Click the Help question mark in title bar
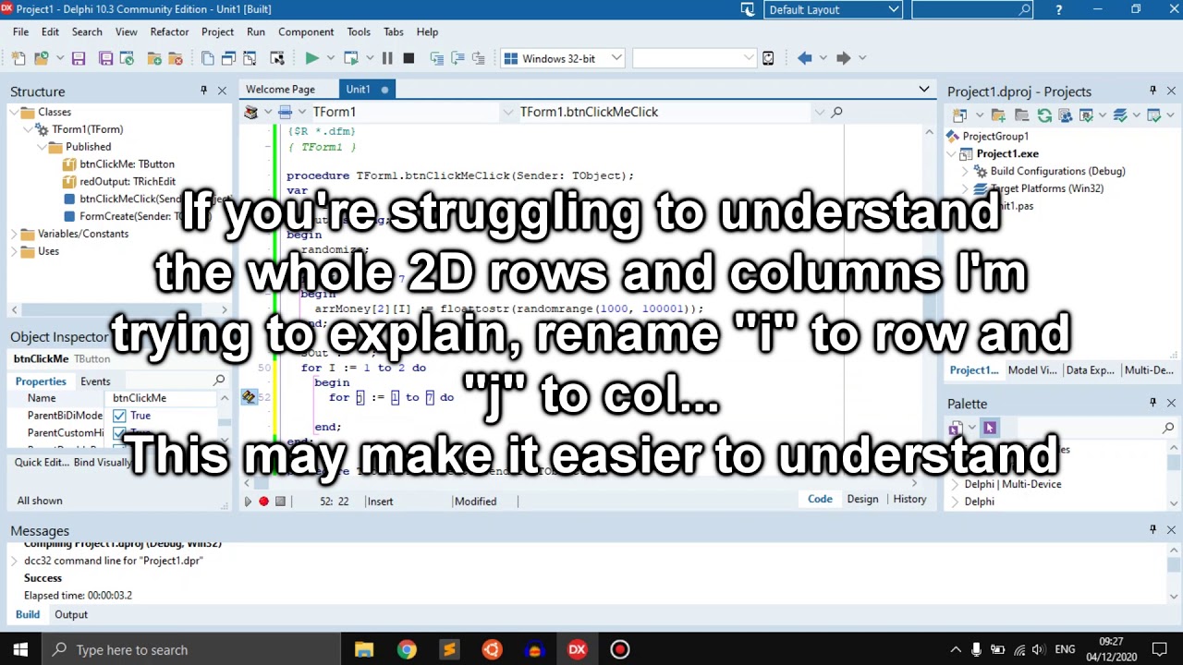Viewport: 1183px width, 665px height. [1058, 9]
